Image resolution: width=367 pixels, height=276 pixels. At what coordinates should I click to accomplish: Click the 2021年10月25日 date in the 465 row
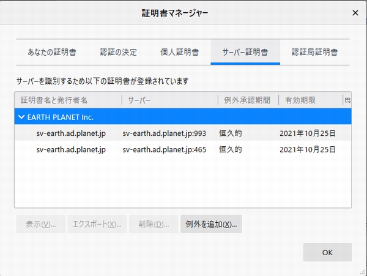tap(308, 149)
